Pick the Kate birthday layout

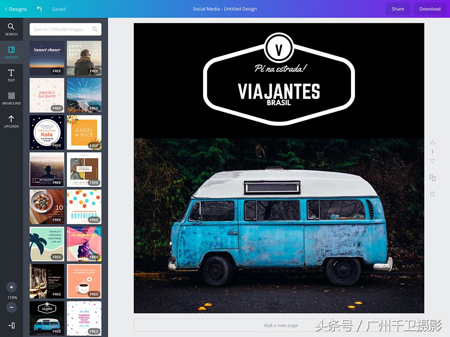(x=47, y=133)
